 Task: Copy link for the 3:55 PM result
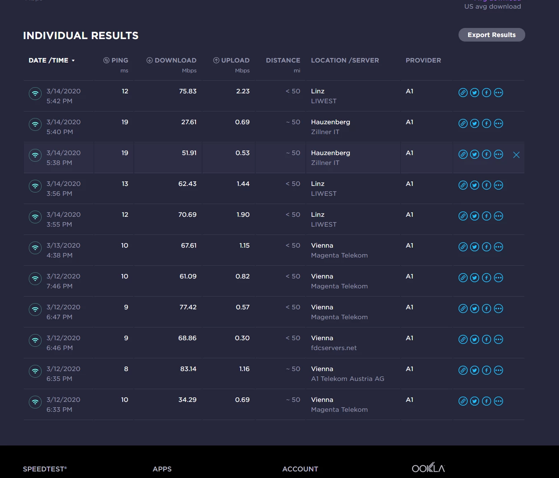[463, 216]
